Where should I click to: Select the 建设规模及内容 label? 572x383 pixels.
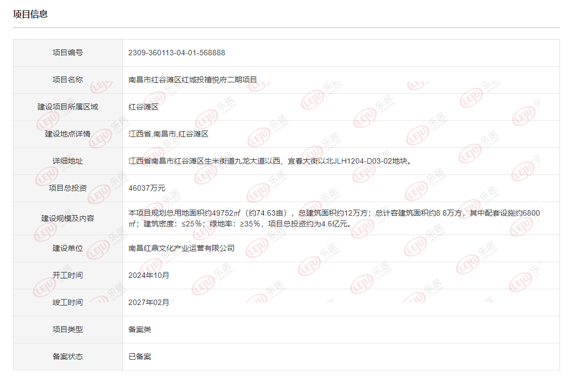point(68,218)
